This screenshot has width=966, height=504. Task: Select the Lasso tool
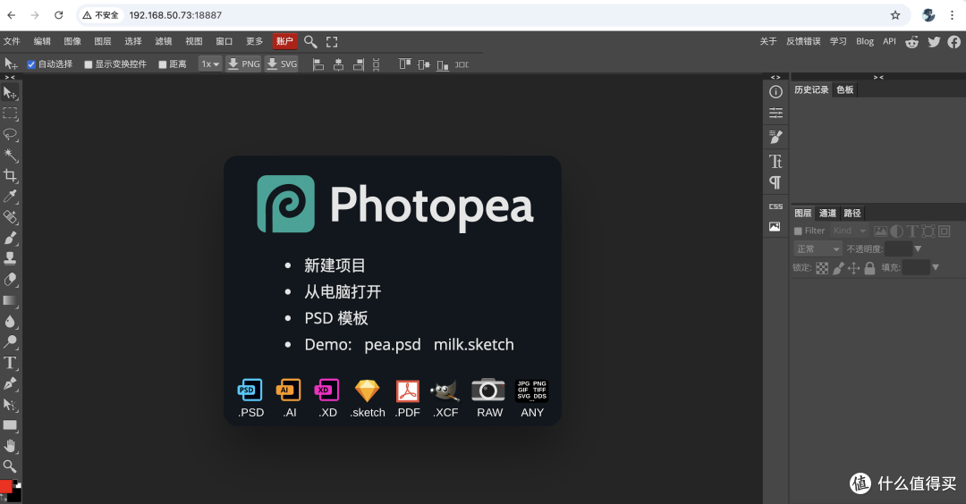click(10, 134)
